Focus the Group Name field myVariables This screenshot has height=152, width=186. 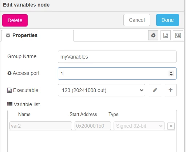pyautogui.click(x=117, y=57)
